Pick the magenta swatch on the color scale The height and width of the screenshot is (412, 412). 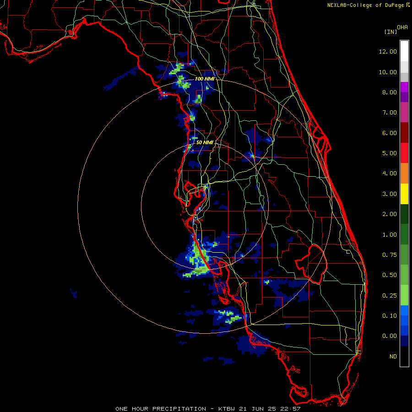click(404, 113)
